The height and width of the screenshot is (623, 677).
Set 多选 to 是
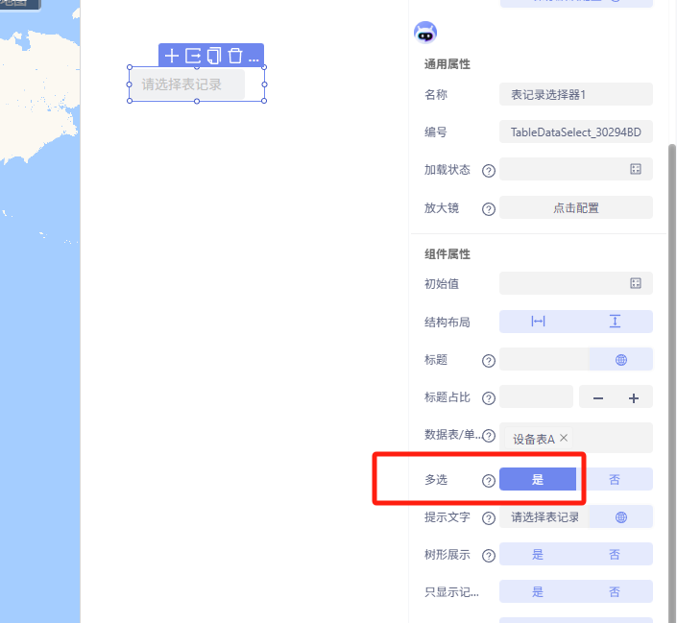538,479
